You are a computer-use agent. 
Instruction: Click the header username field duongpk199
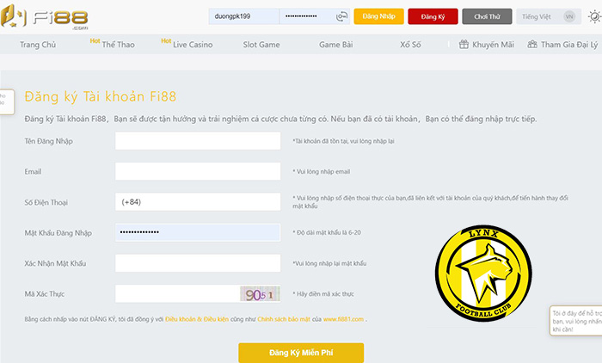(243, 16)
